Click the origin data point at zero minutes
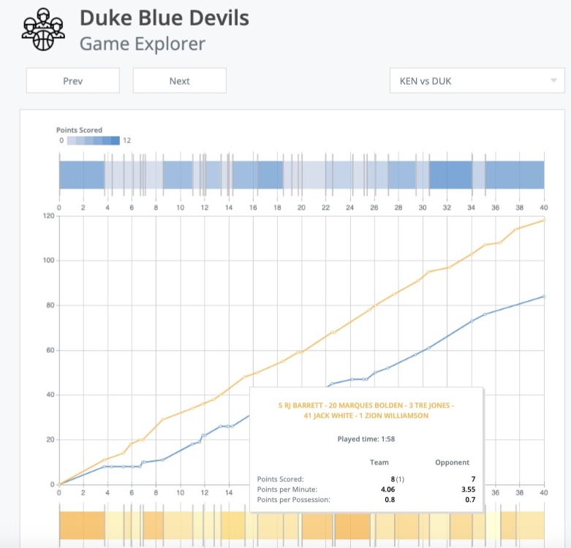The width and height of the screenshot is (571, 548). 59,484
